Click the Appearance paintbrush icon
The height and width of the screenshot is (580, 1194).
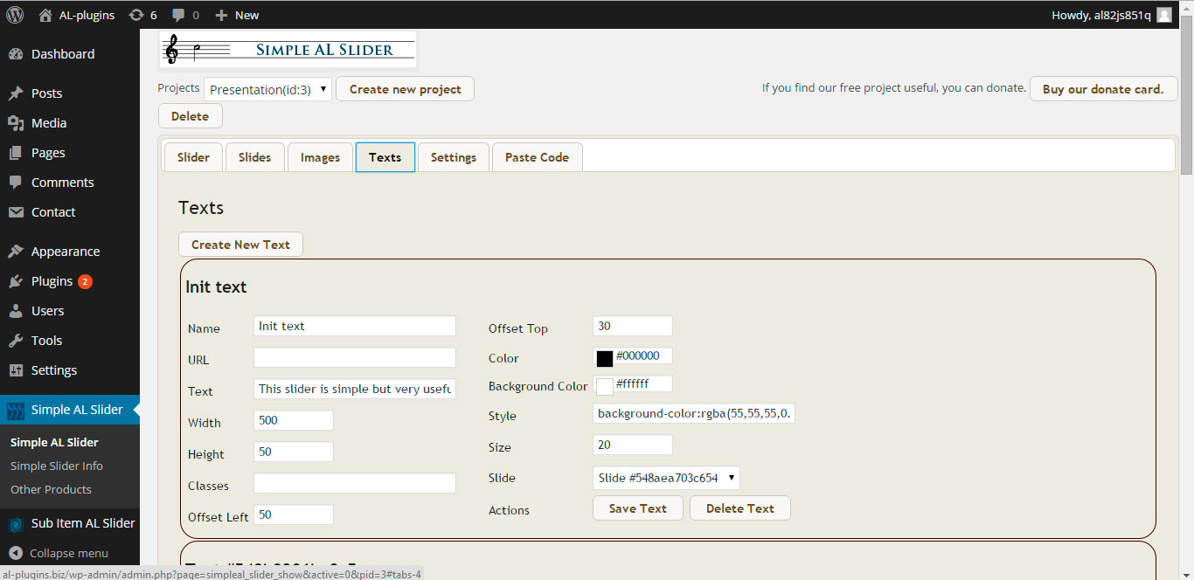tap(16, 252)
